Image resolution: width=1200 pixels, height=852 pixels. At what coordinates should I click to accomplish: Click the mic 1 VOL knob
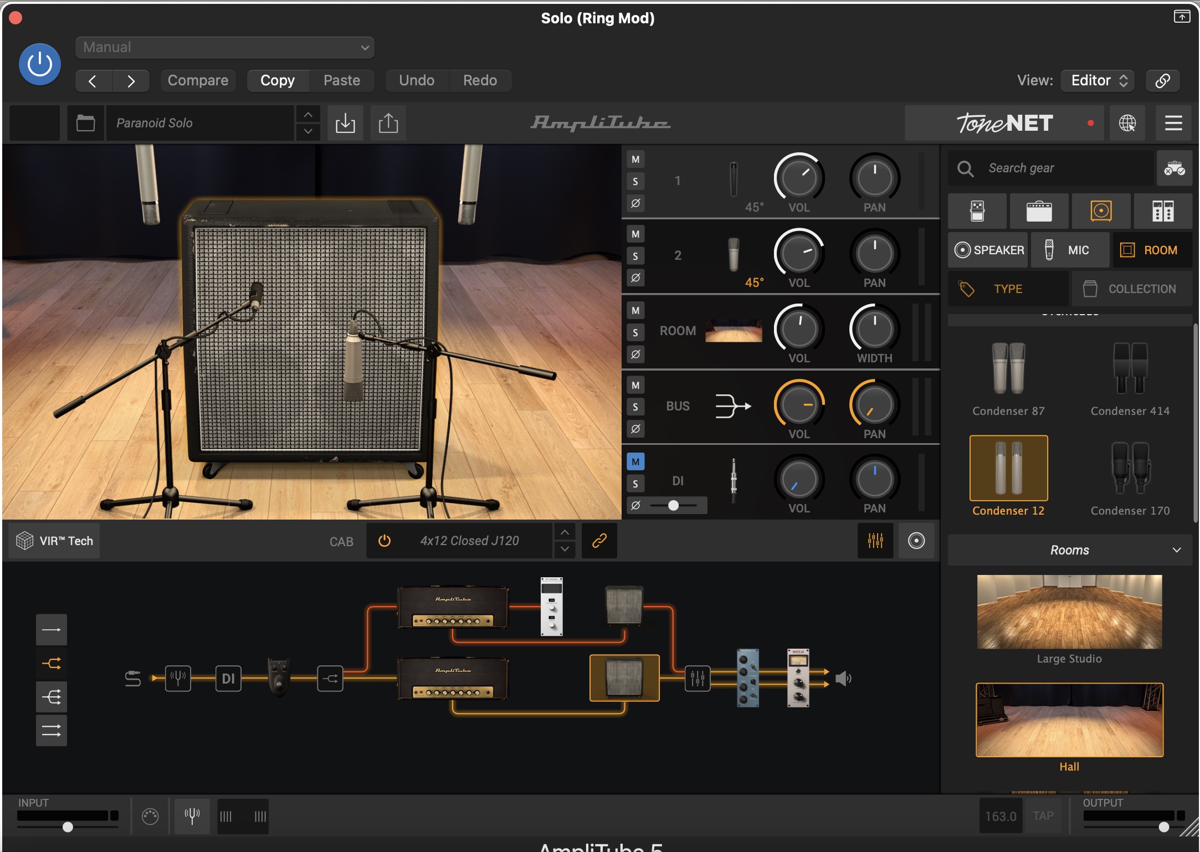pyautogui.click(x=799, y=178)
